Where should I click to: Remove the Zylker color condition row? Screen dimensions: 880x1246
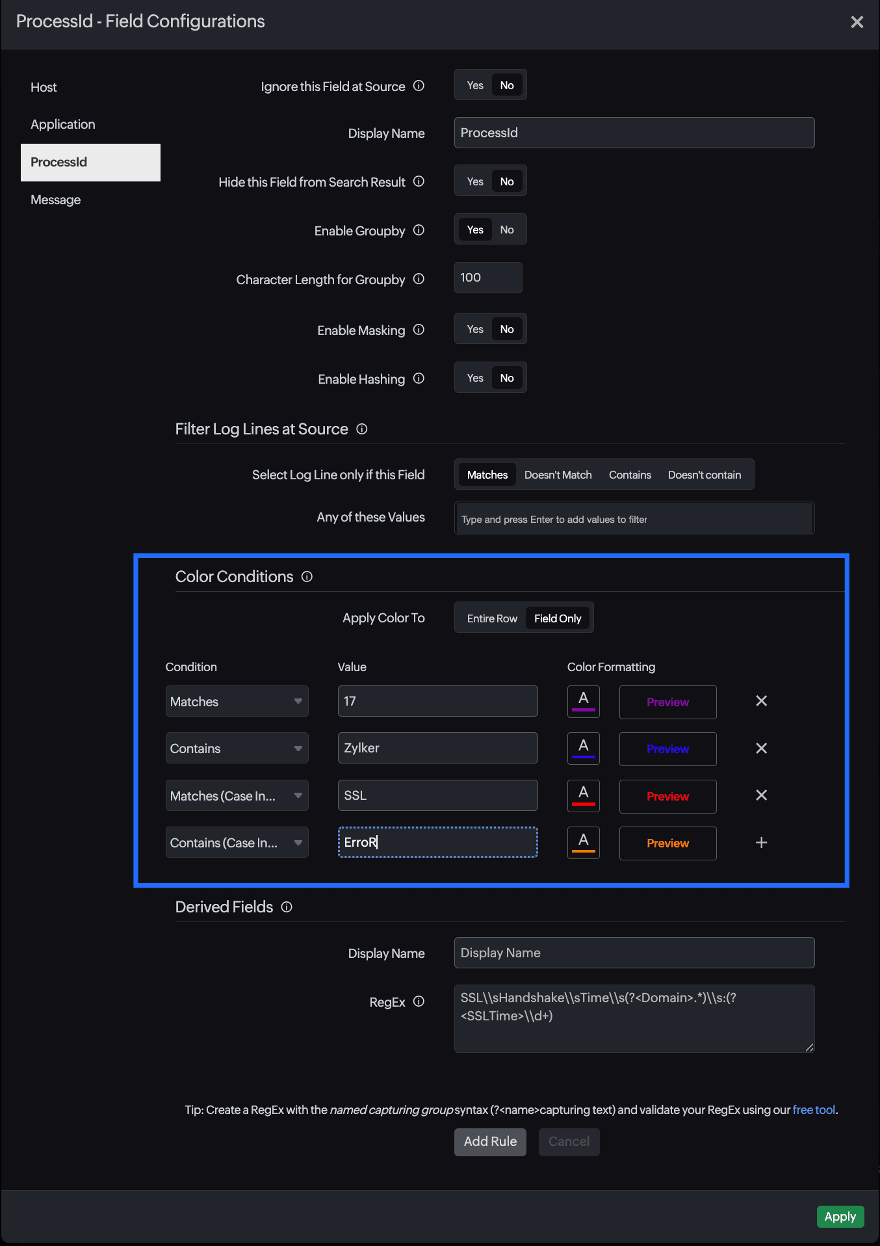tap(761, 749)
